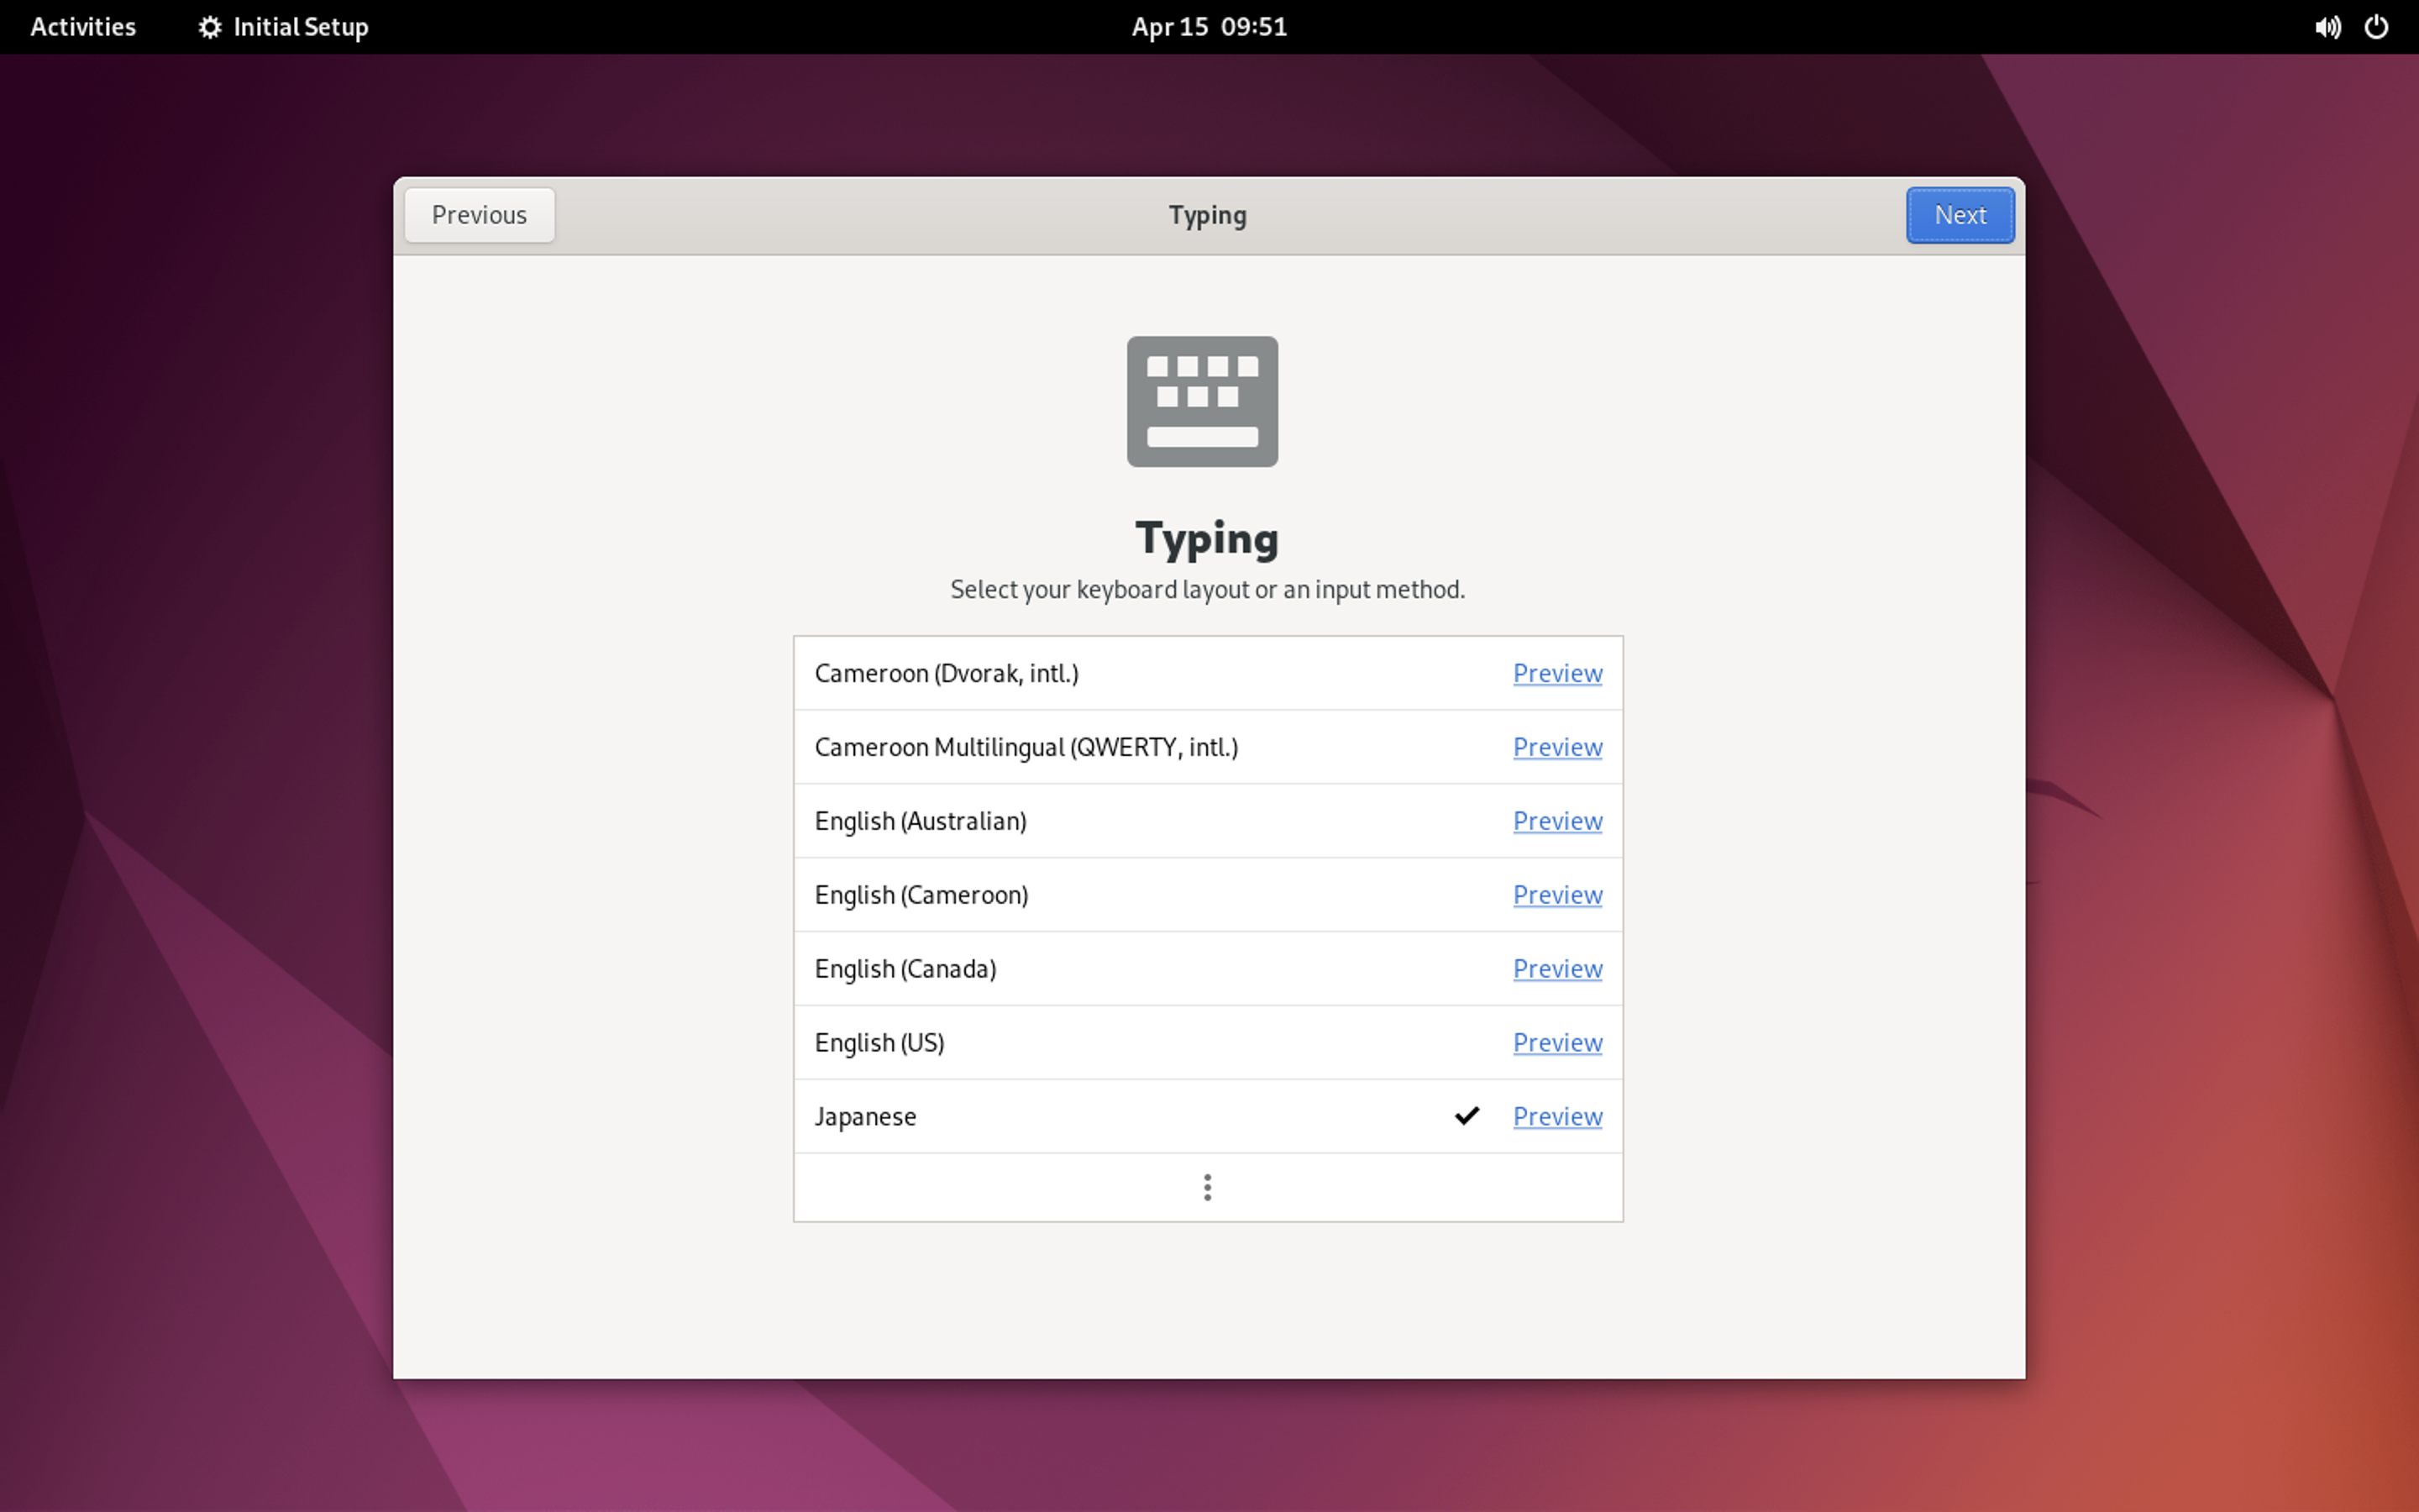Preview the English (Cameroon) layout
The image size is (2419, 1512).
tap(1556, 895)
